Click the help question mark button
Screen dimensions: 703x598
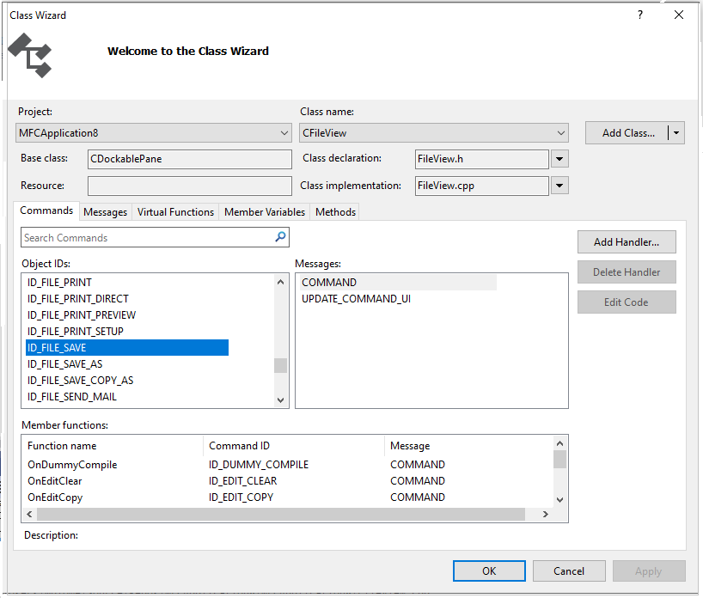[640, 15]
